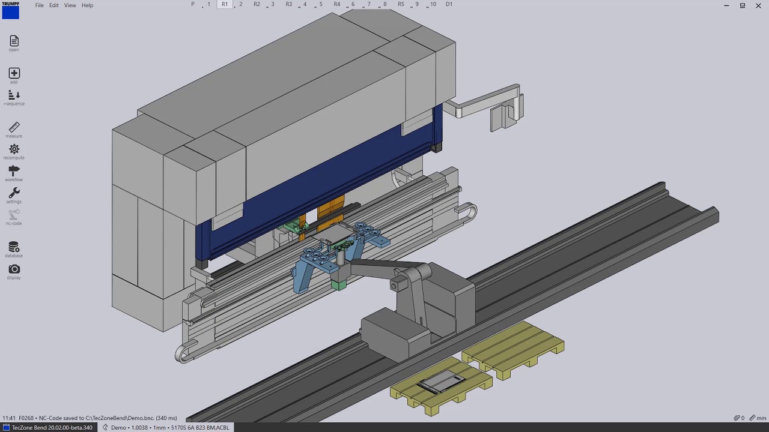Jump to step P in sequence bar
This screenshot has height=432, width=769.
click(193, 4)
